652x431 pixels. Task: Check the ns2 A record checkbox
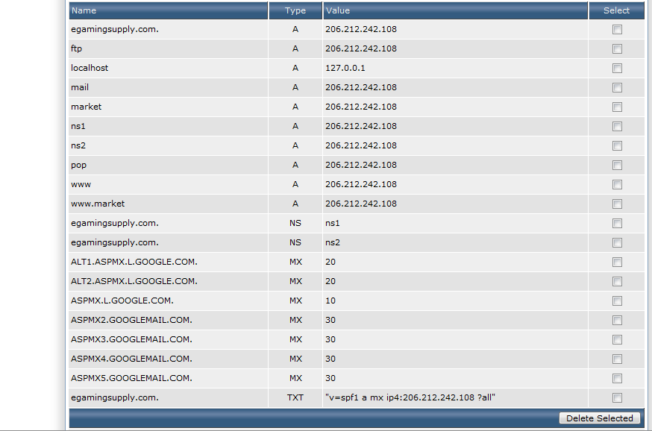tap(617, 146)
